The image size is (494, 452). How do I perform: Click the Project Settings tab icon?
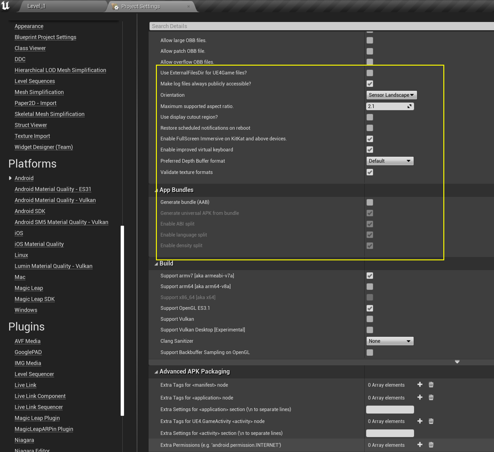click(115, 6)
